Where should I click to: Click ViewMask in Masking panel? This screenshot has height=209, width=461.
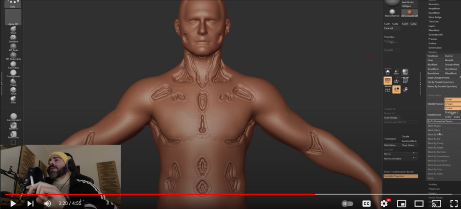[435, 56]
